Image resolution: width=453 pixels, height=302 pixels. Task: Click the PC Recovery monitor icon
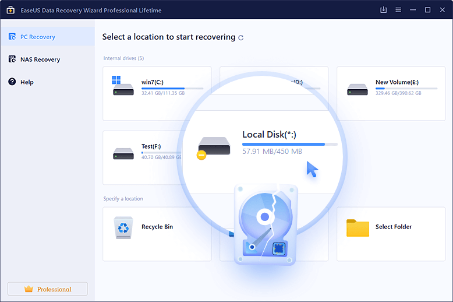point(12,37)
